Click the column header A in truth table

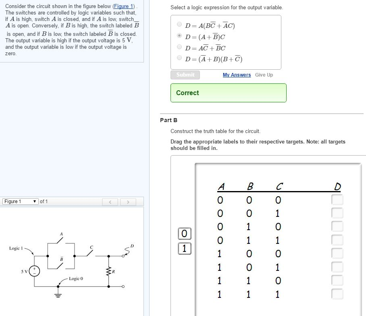click(221, 187)
